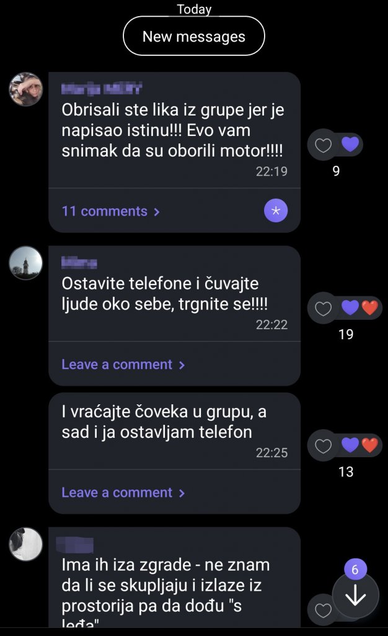Select the red heart reaction on 22:22 message
This screenshot has width=388, height=636.
371,308
